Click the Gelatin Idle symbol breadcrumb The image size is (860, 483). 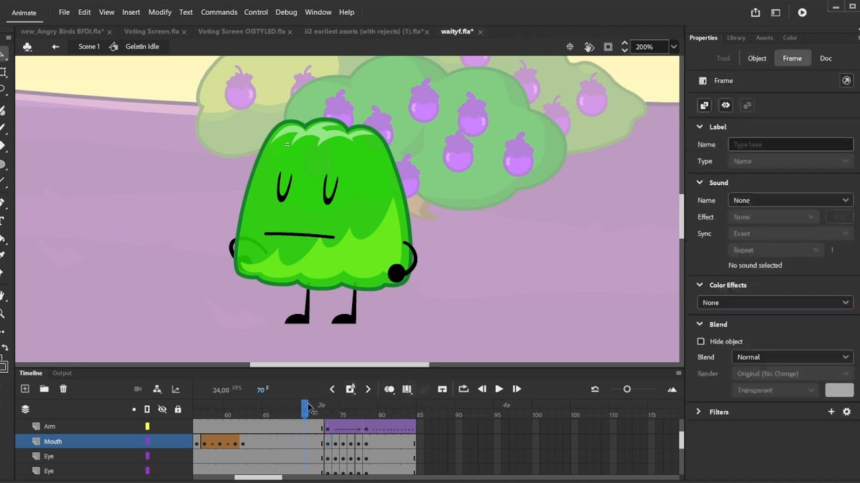tap(142, 46)
